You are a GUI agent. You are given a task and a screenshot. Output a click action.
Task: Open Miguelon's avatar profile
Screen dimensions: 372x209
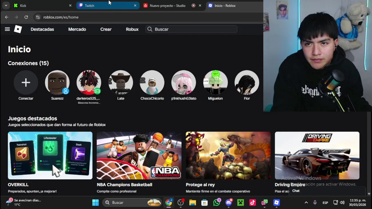click(x=215, y=82)
